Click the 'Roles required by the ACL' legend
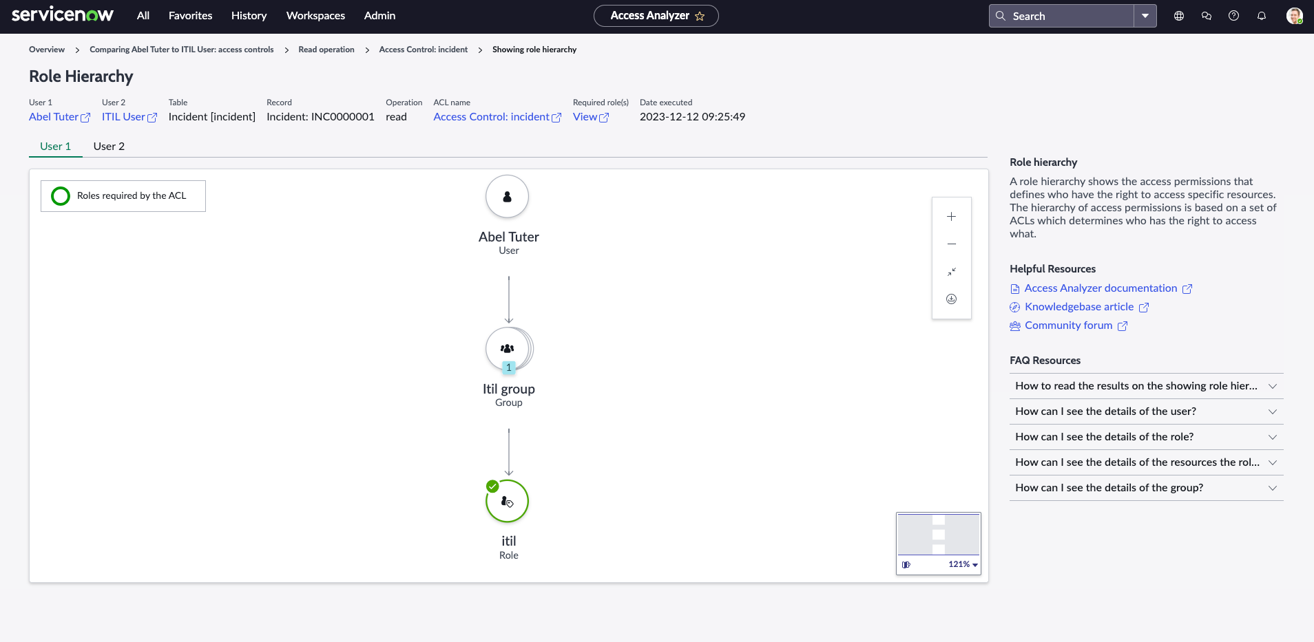1314x642 pixels. 123,196
